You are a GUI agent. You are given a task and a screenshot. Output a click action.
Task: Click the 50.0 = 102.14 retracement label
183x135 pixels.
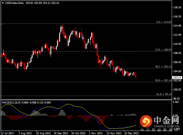click(164, 80)
